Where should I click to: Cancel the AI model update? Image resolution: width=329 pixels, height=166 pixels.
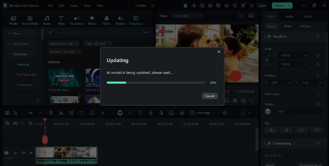[x=210, y=96]
